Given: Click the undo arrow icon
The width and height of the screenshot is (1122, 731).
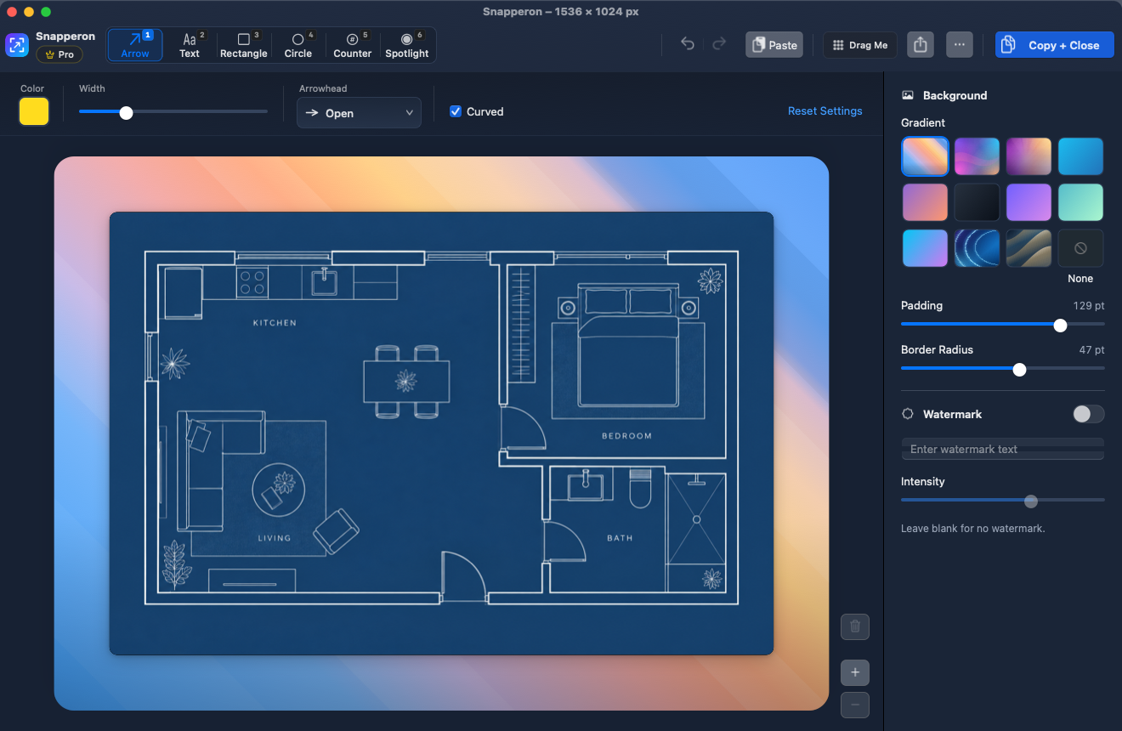Looking at the screenshot, I should tap(688, 44).
